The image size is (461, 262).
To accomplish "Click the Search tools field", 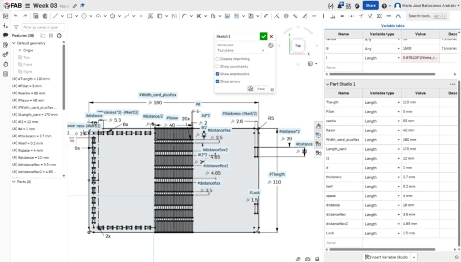I will 427,16.
